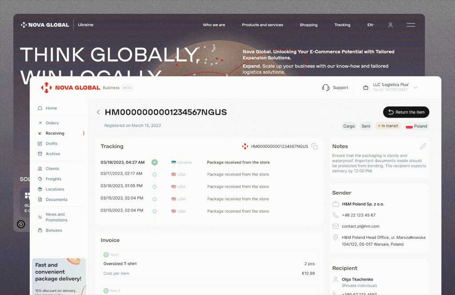Click the Return the item button

(x=406, y=112)
